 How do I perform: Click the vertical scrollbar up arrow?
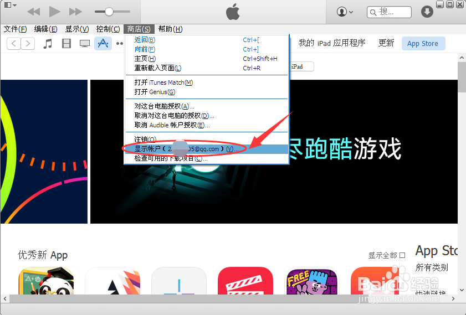coord(462,58)
